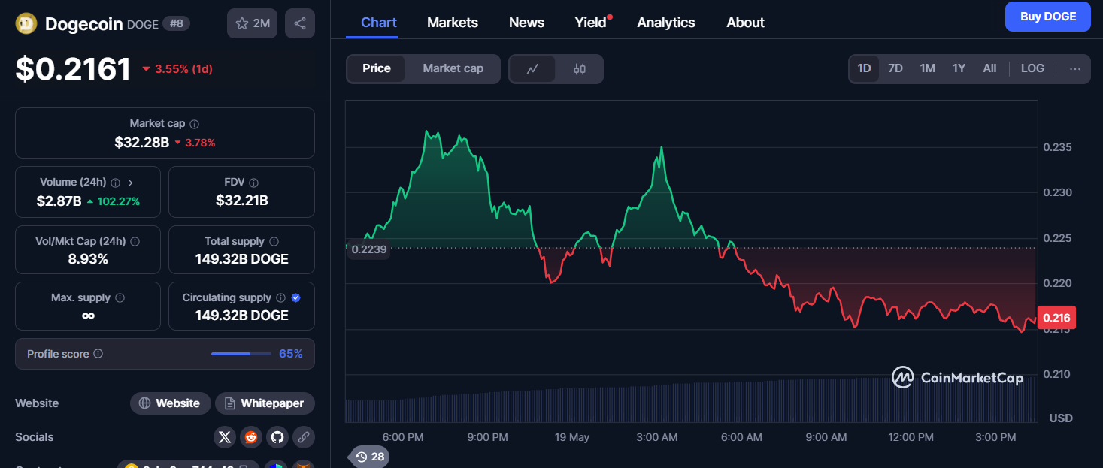
Task: Open the Whitepaper link button
Action: click(x=265, y=403)
